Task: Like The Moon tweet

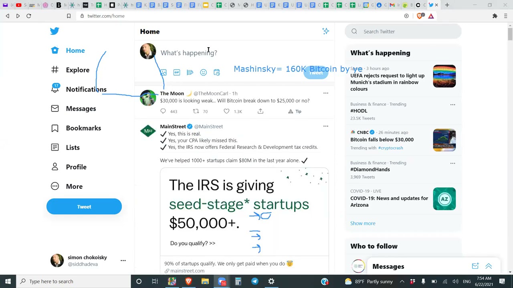Action: pyautogui.click(x=226, y=111)
